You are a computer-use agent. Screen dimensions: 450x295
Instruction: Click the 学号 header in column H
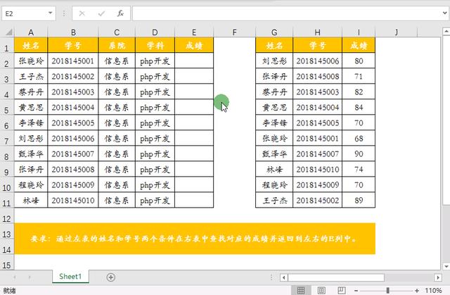pos(317,45)
